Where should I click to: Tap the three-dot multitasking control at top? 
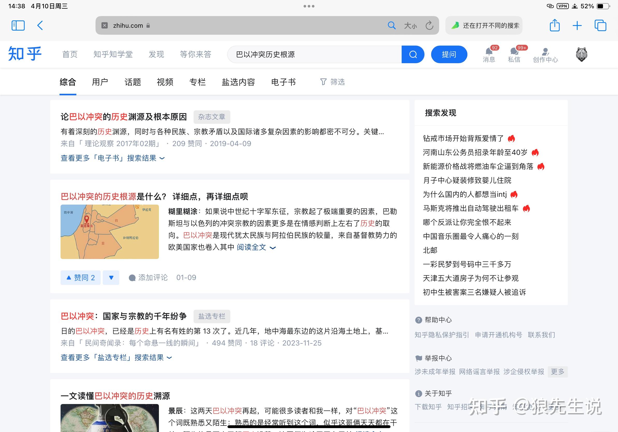309,6
